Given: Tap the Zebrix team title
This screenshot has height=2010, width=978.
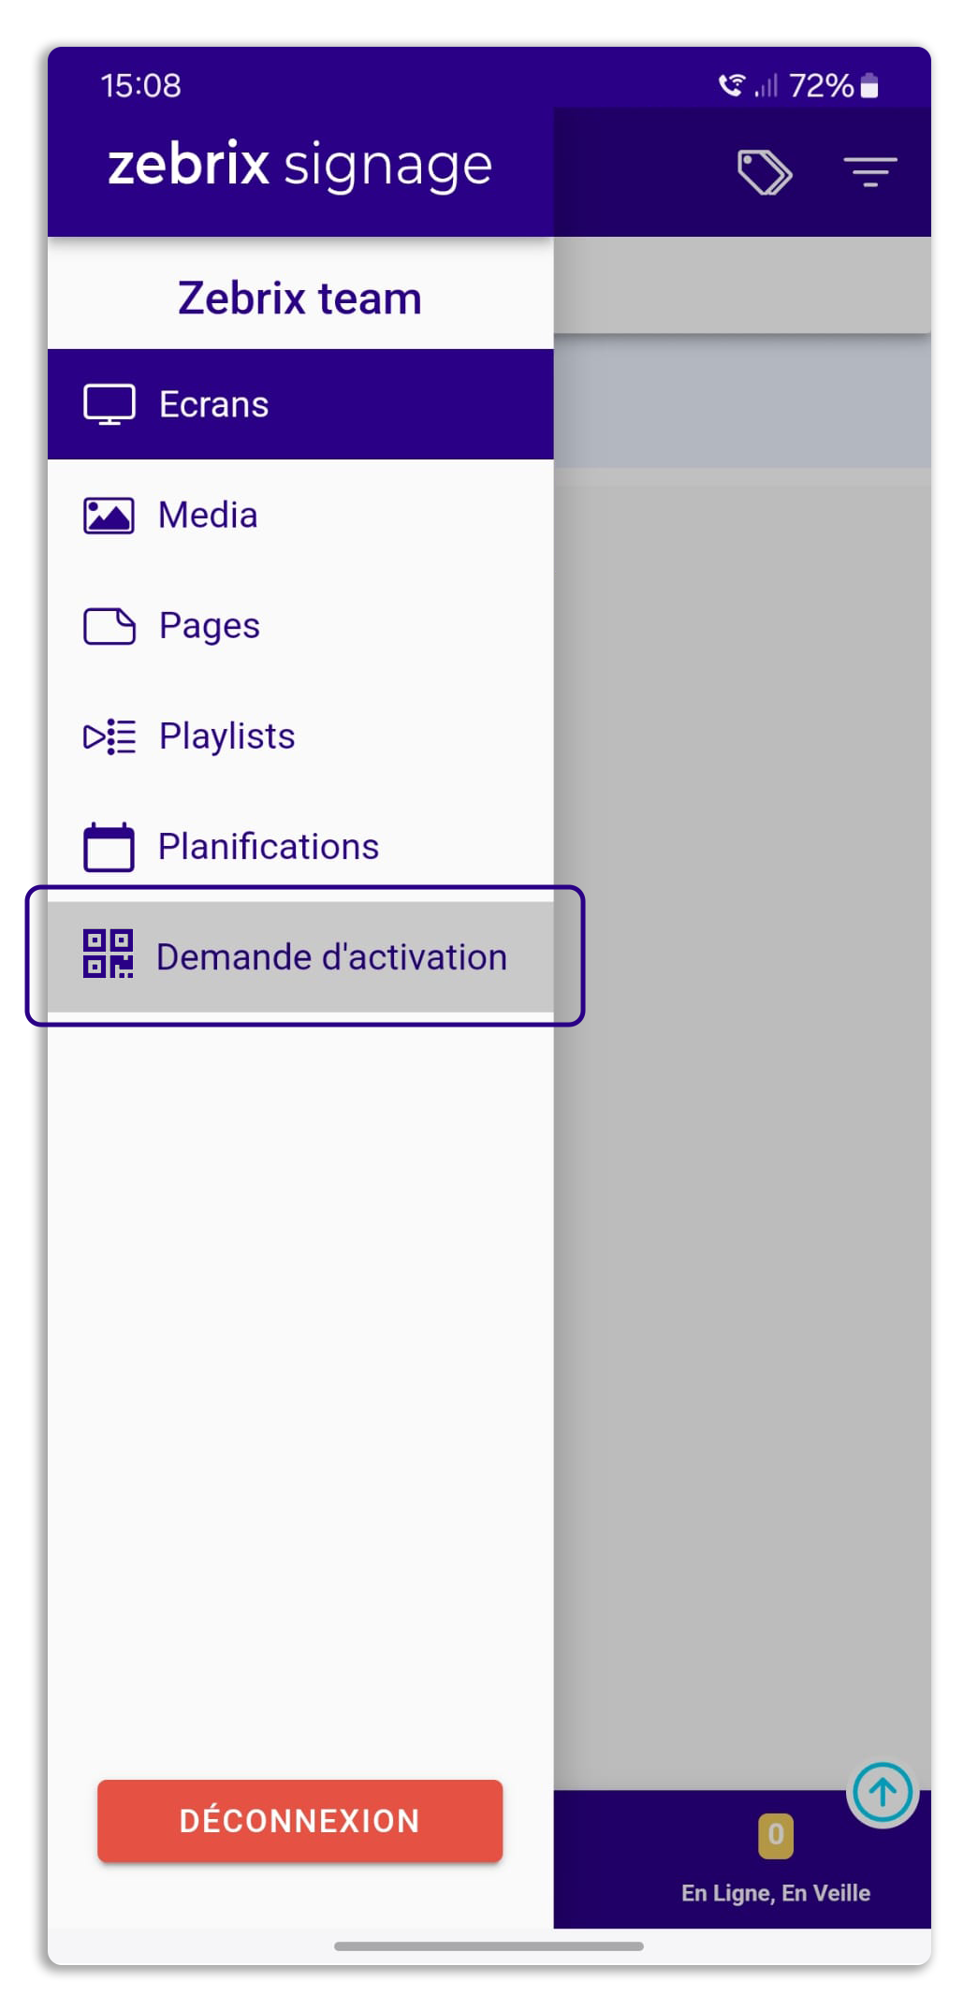Looking at the screenshot, I should pyautogui.click(x=299, y=299).
